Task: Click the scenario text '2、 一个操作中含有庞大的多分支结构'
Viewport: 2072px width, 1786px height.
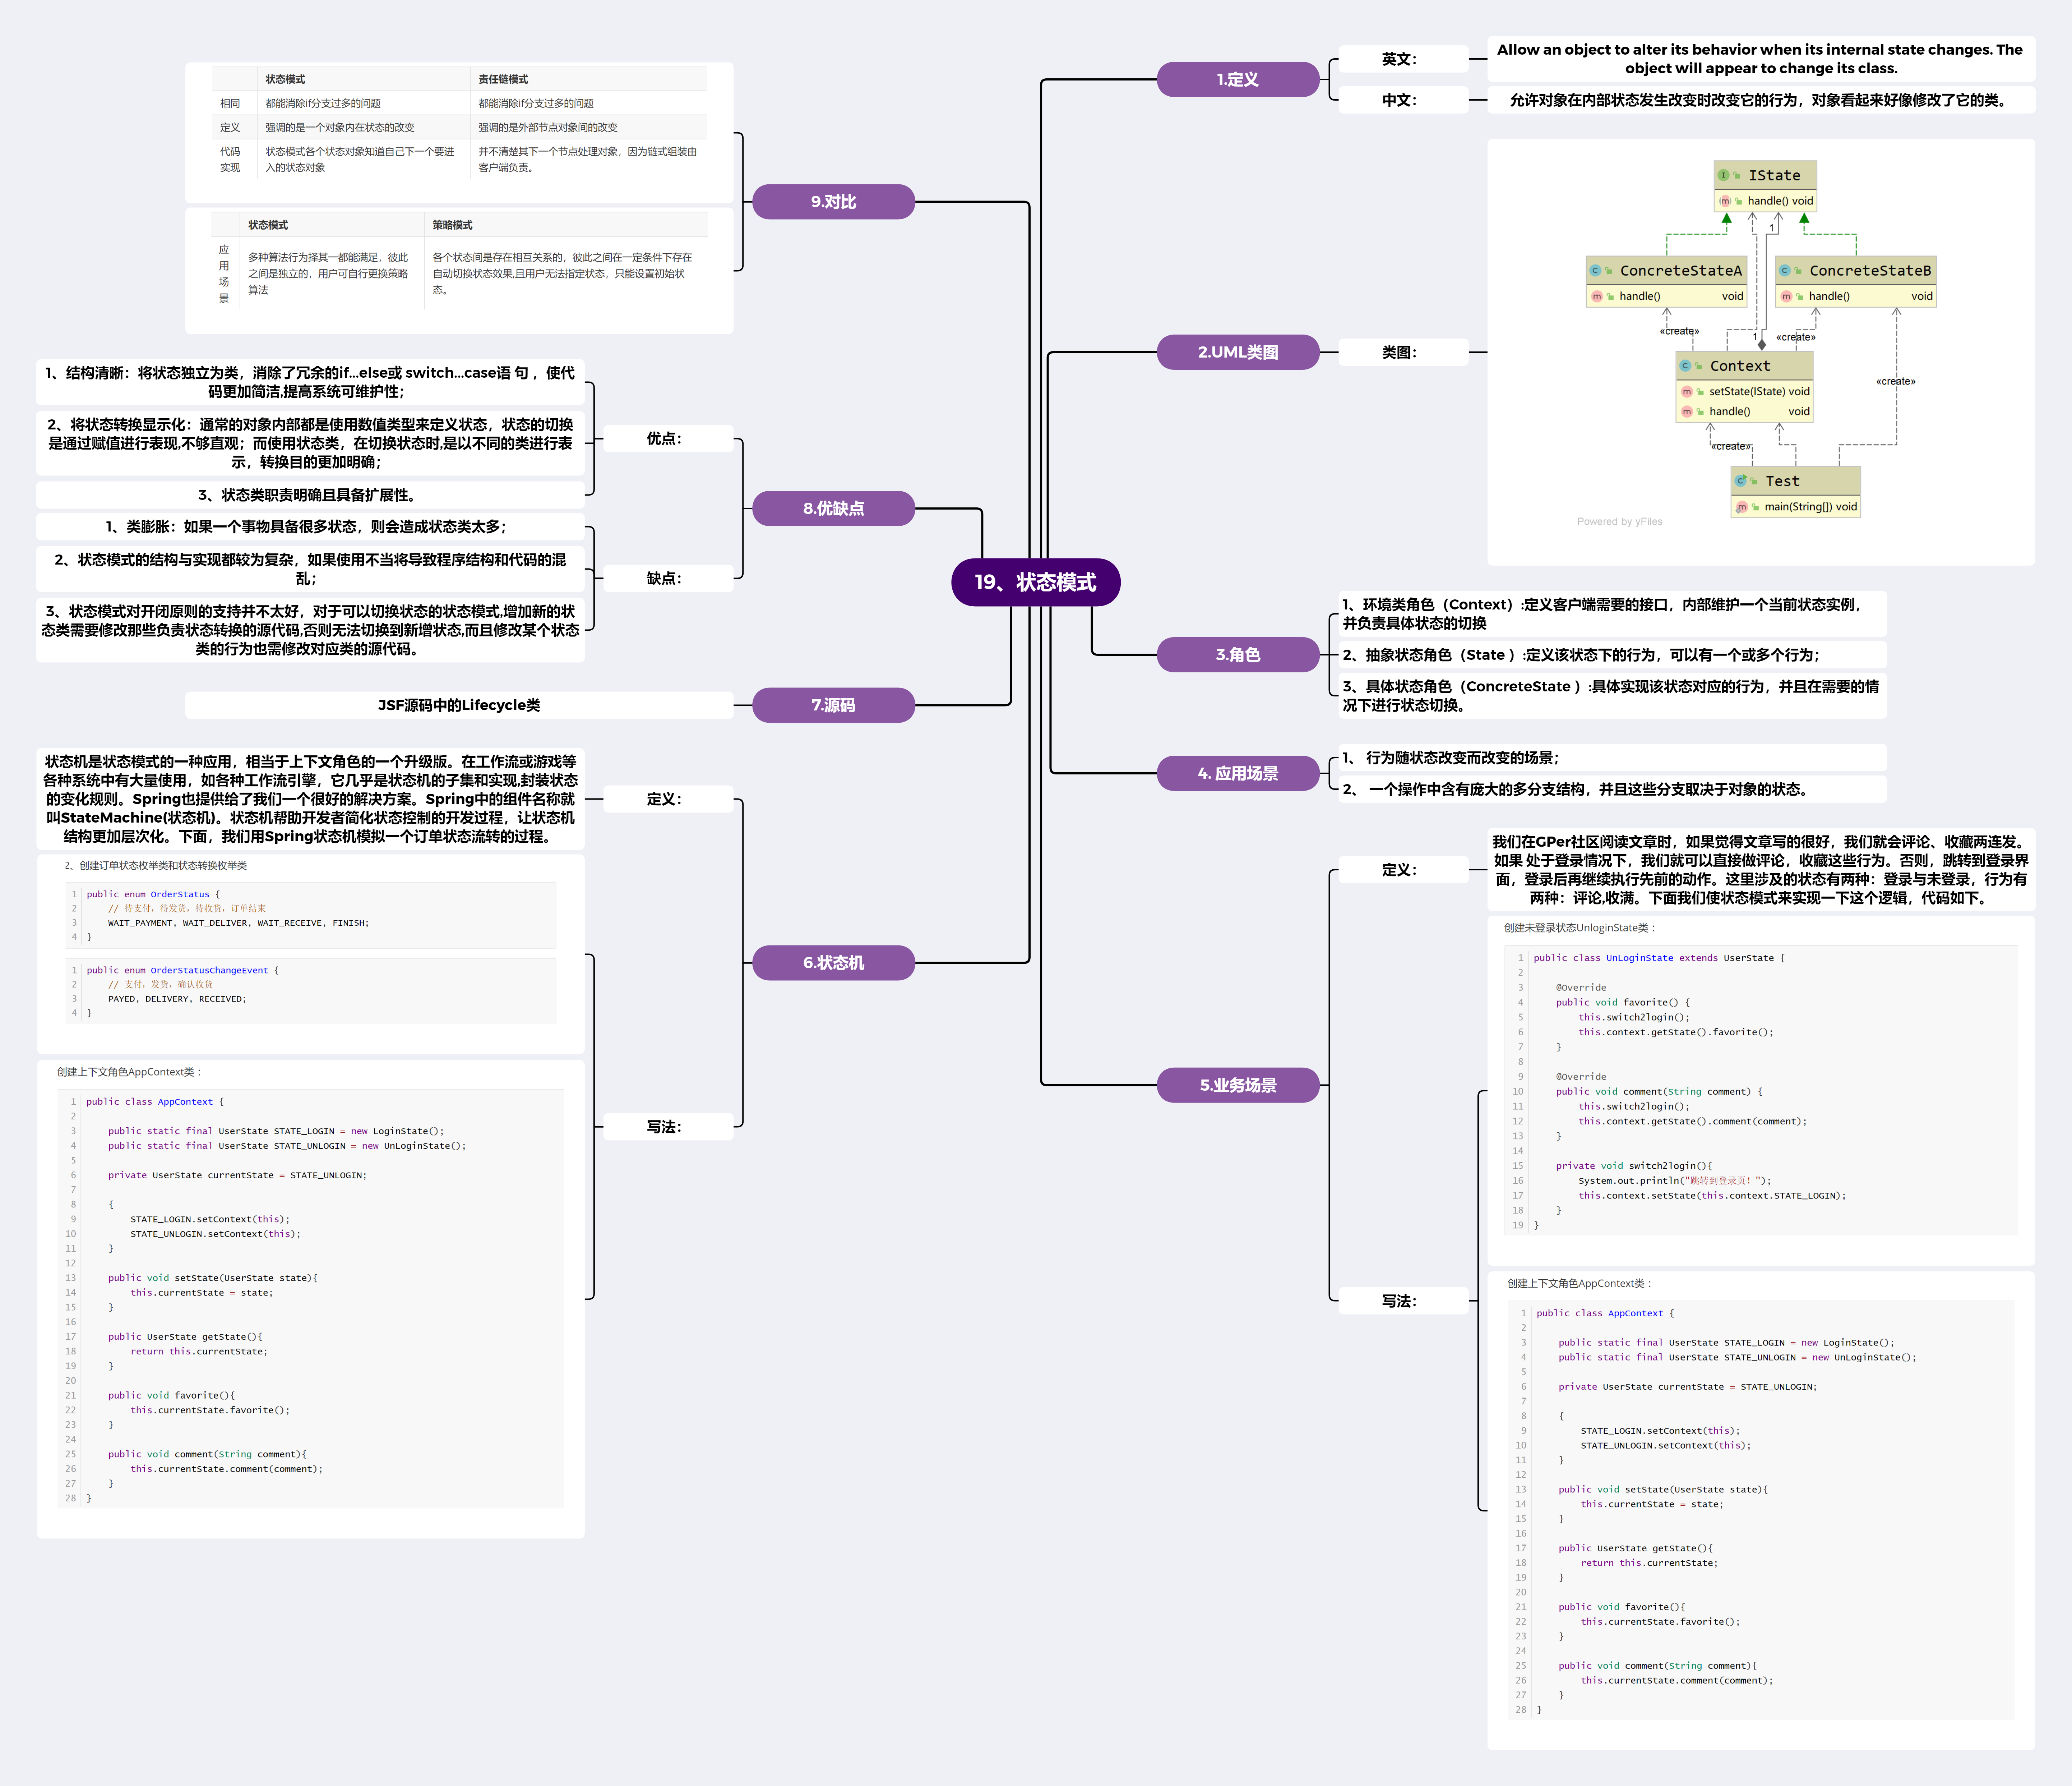Action: coord(1612,790)
